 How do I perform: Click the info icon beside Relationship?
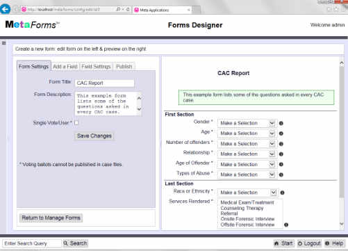click(x=281, y=154)
